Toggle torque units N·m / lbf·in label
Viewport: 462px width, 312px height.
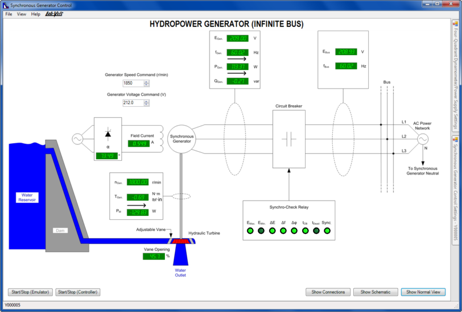(x=157, y=197)
